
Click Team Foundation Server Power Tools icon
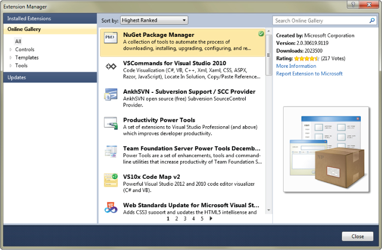pos(111,151)
